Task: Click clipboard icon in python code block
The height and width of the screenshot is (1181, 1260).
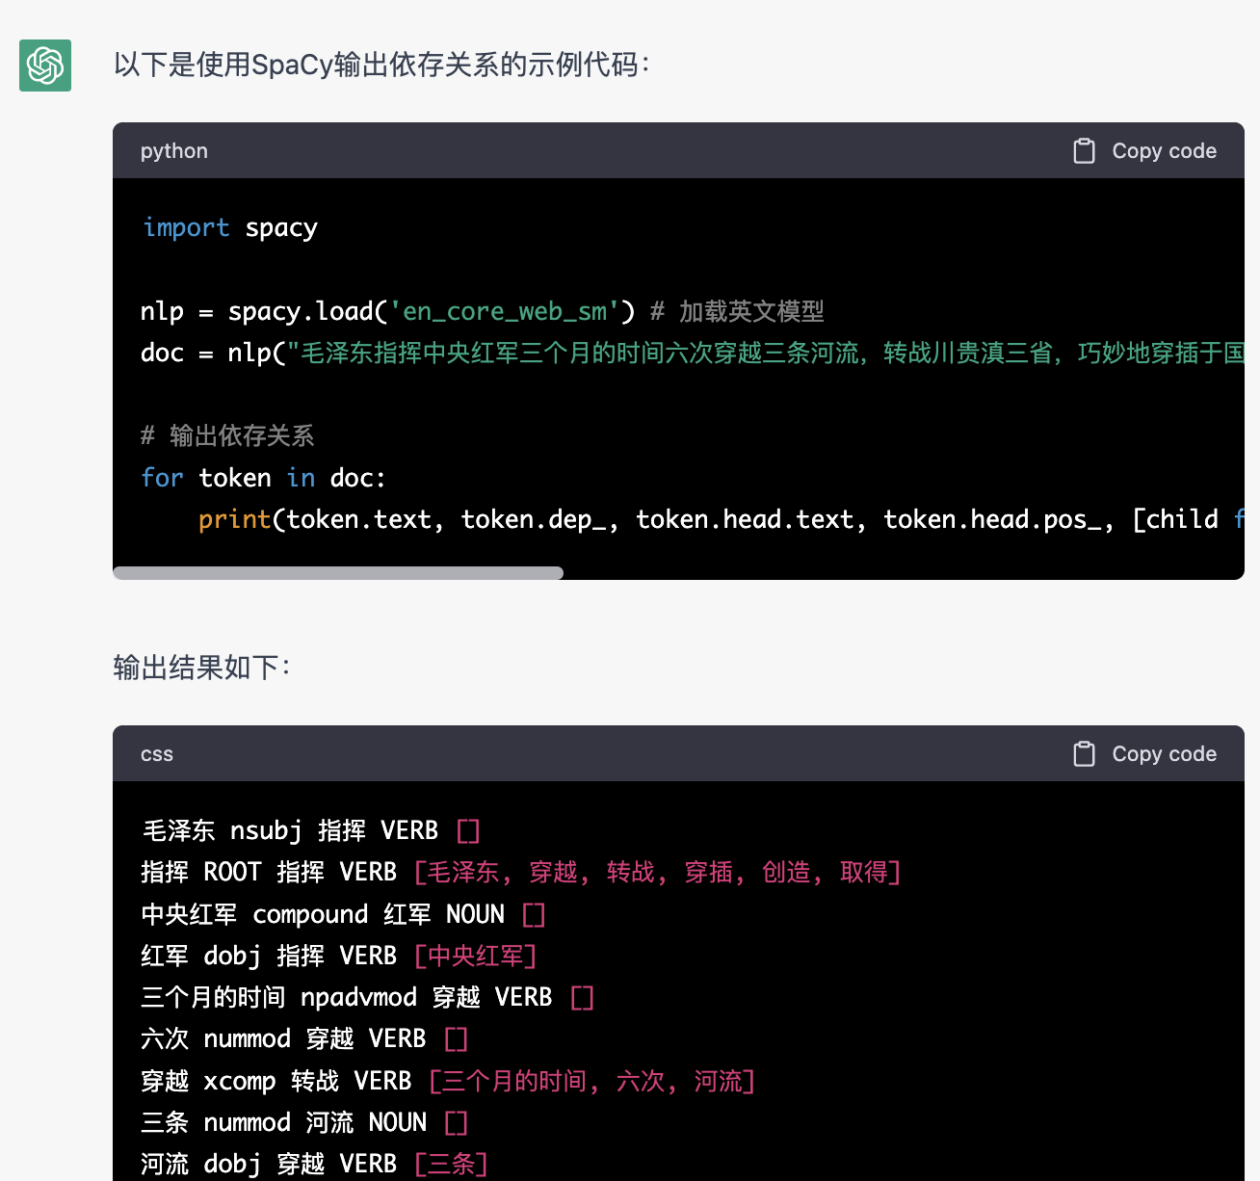Action: tap(1084, 151)
